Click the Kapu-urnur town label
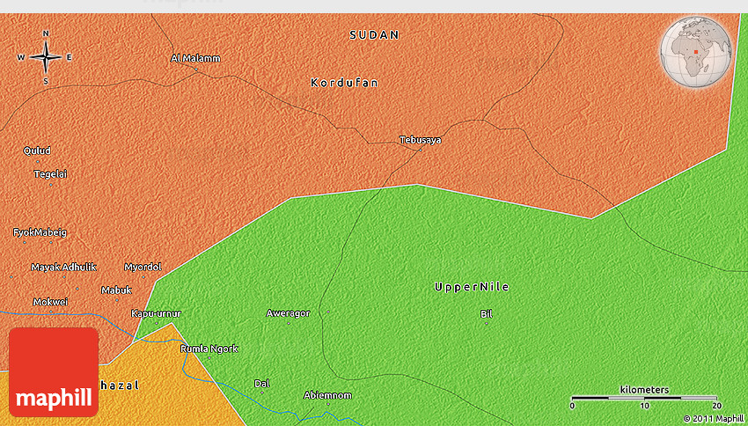Viewport: 748px width, 426px height. tap(156, 312)
